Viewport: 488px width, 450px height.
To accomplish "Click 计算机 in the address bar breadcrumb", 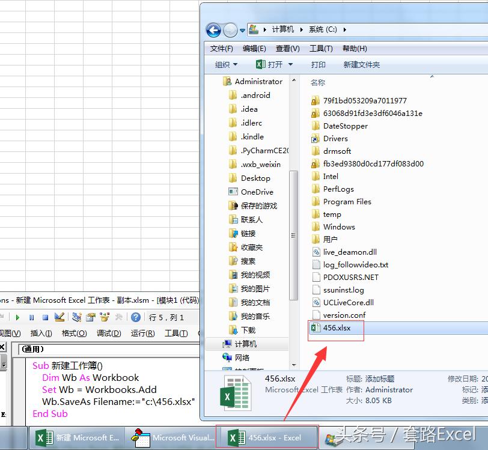I will pyautogui.click(x=283, y=29).
